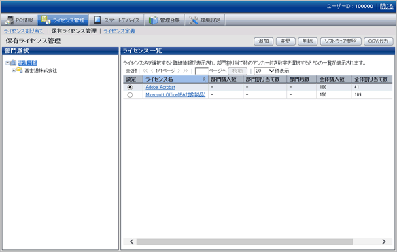The image size is (397, 252).
Task: Click the ソフトウェア参照 button
Action: [x=341, y=41]
